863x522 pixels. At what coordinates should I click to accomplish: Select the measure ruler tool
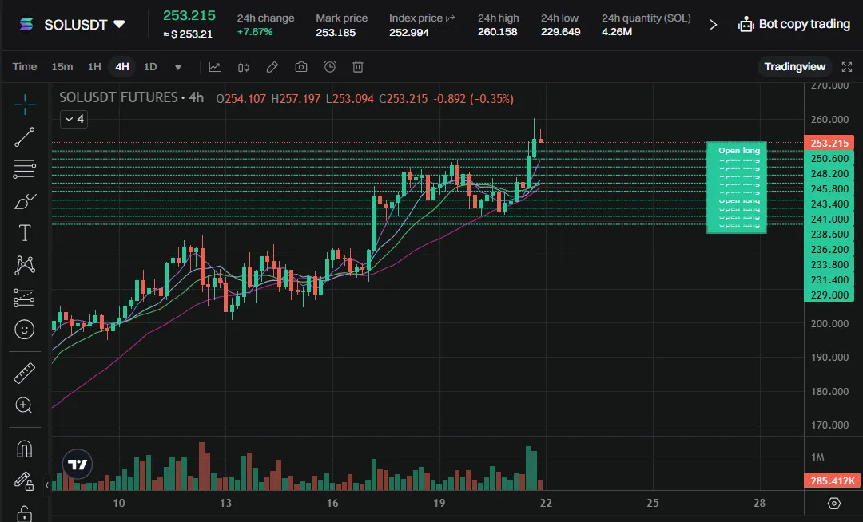[x=25, y=372]
